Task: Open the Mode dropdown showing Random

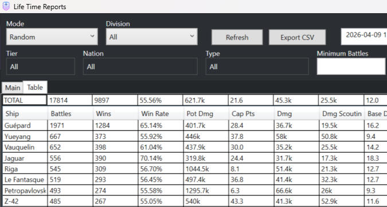Action: 52,37
